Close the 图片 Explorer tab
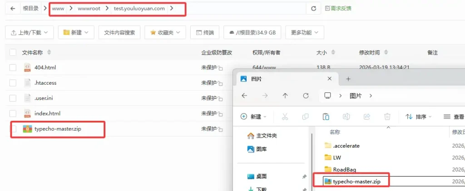 coord(329,79)
